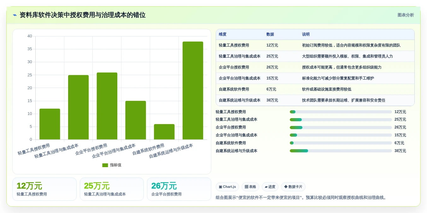Open the 26万元 data card
Image resolution: width=427 pixels, height=213 pixels.
pyautogui.click(x=179, y=189)
